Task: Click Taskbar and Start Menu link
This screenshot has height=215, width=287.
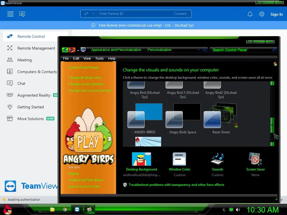Action: pos(86,180)
